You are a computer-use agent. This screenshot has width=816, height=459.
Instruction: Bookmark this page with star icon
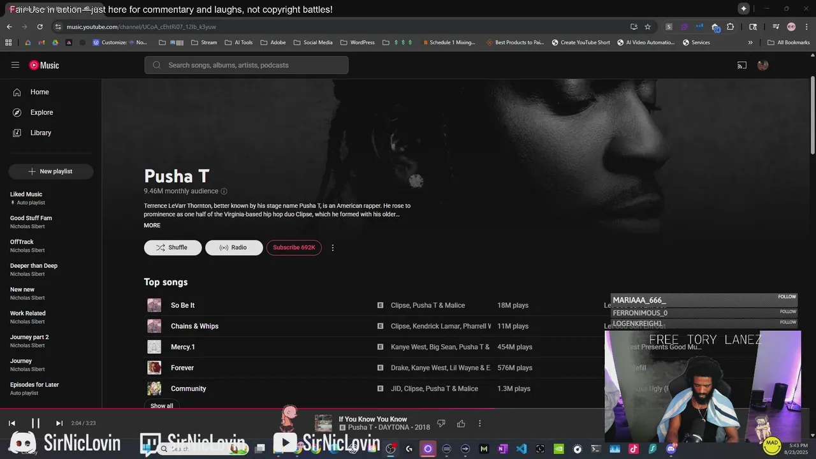point(648,27)
